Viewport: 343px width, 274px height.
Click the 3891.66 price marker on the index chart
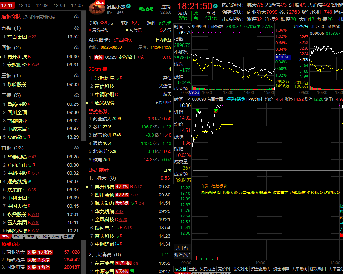pyautogui.click(x=282, y=57)
